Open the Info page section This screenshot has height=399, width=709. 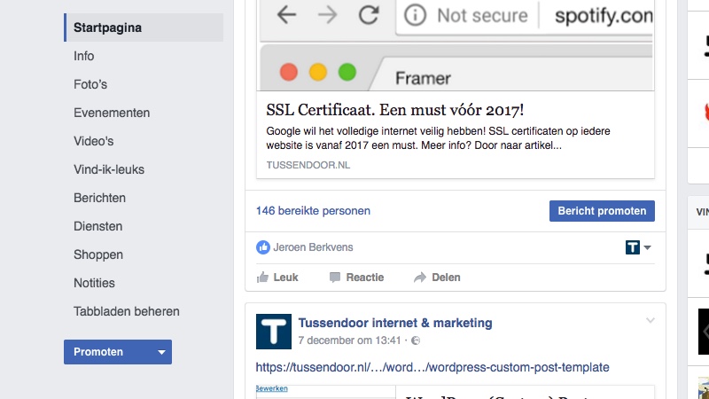click(x=84, y=56)
